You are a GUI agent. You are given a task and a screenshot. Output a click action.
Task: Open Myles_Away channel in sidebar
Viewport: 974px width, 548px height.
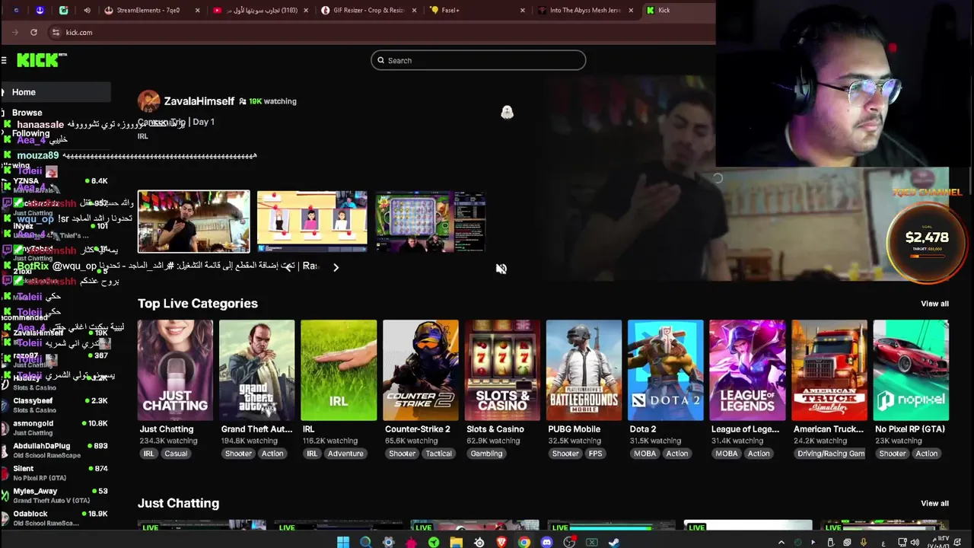tap(56, 495)
